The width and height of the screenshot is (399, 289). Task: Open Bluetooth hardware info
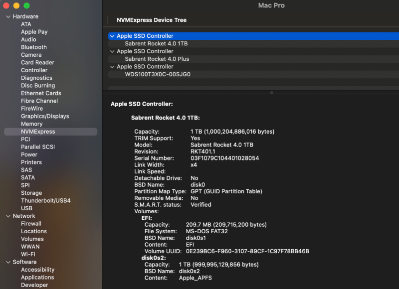pos(34,47)
